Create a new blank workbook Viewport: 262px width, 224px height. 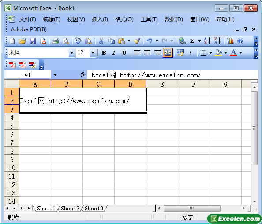12,41
